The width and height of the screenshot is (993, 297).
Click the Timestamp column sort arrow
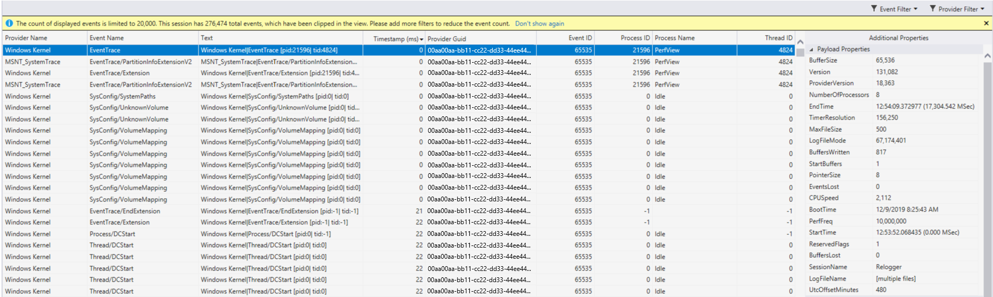pyautogui.click(x=421, y=39)
